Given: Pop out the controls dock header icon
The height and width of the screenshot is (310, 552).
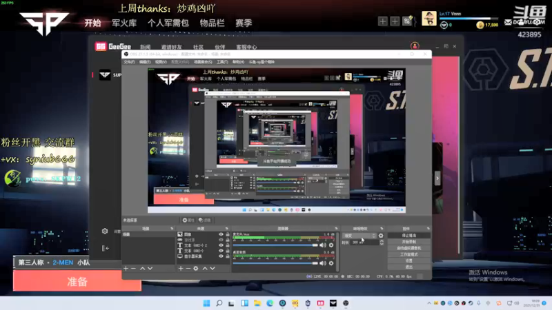Looking at the screenshot, I should [x=428, y=229].
